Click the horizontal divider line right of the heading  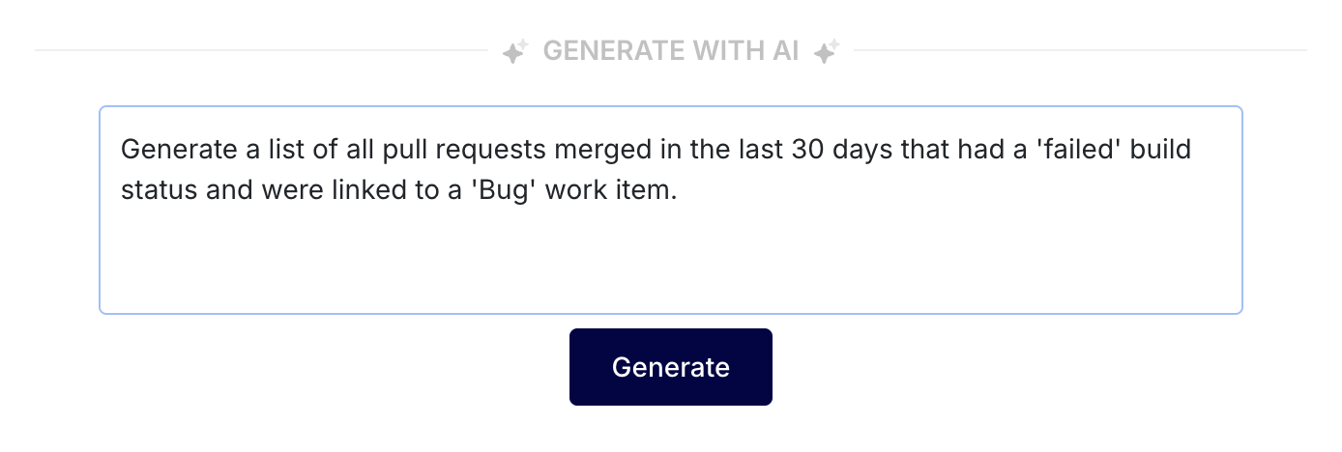coord(1078,50)
